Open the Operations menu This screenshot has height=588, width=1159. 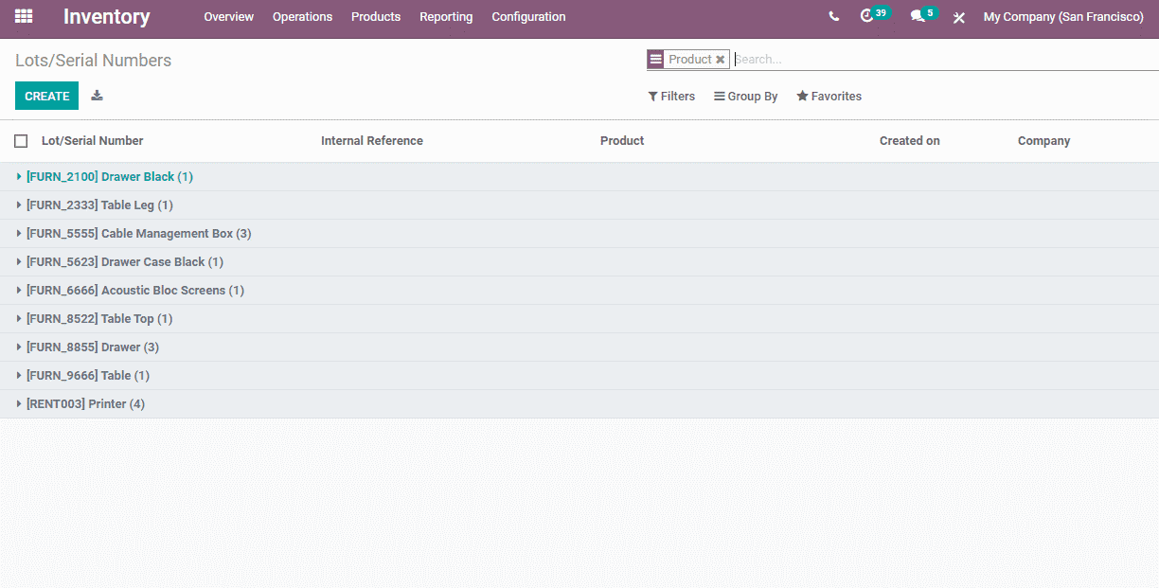point(302,17)
